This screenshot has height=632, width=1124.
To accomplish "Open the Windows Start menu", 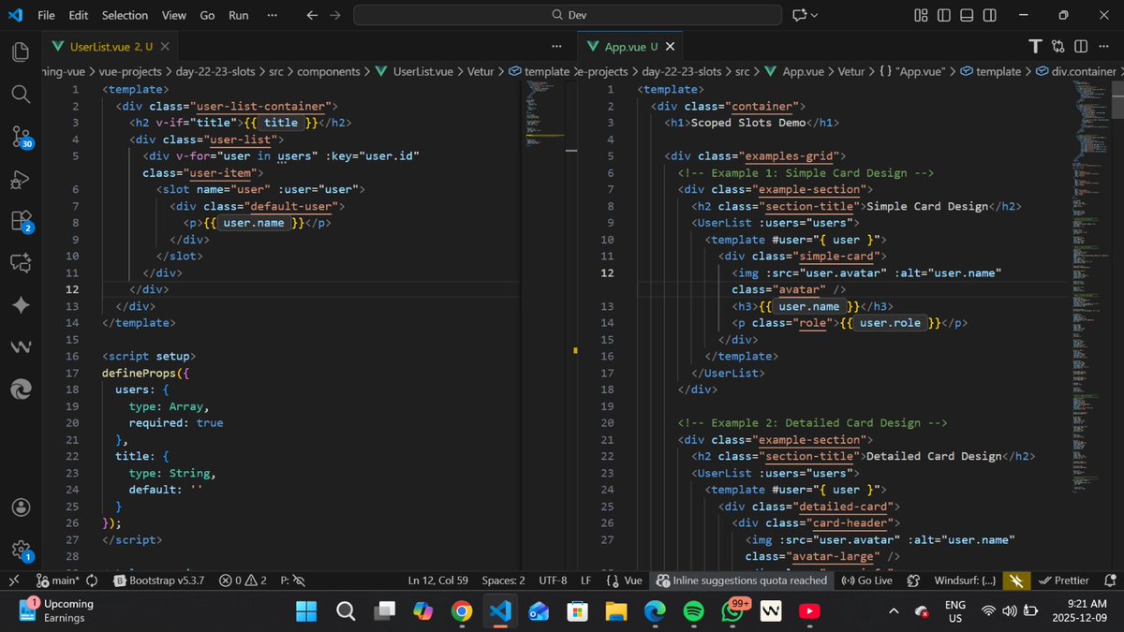I will 306,611.
